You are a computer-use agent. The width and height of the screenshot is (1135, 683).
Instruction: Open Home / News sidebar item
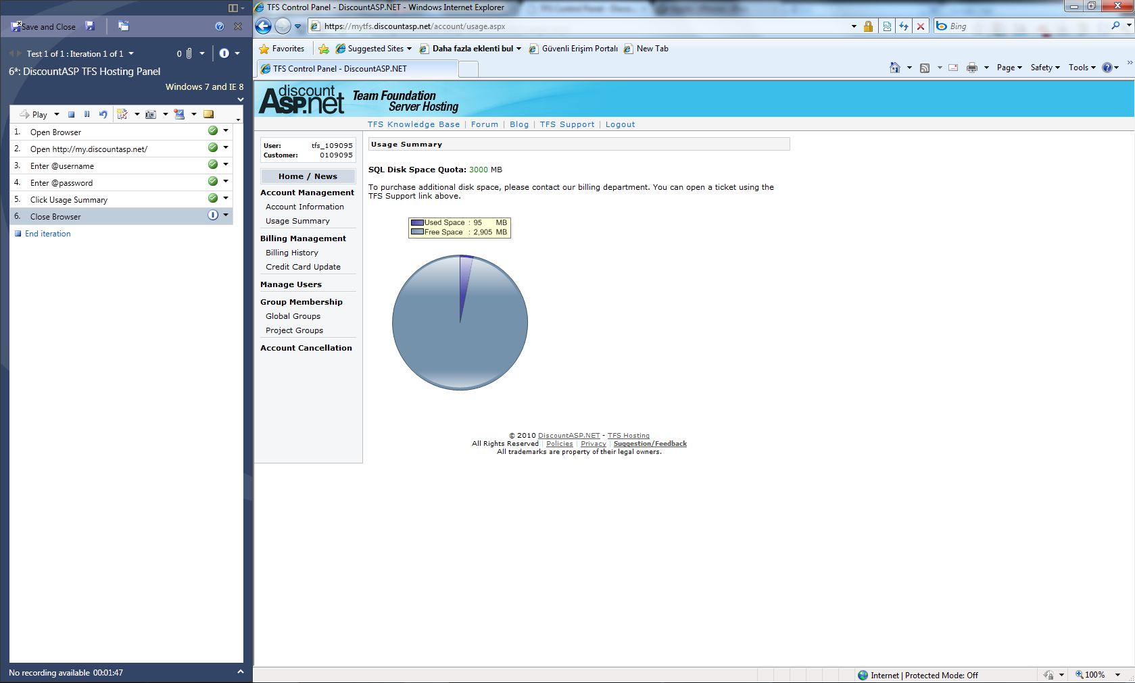tap(308, 176)
